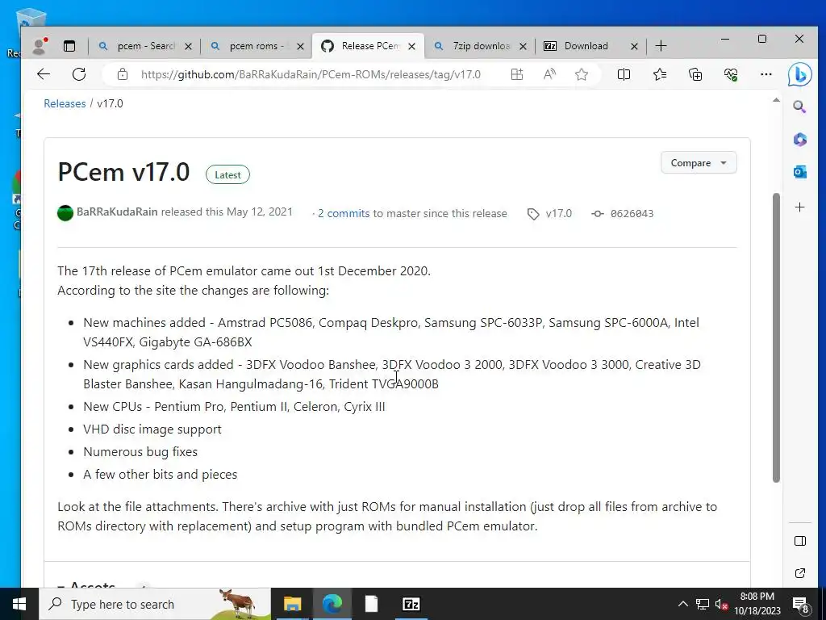Refresh the GitHub release page
Screen dimensions: 826x620
(79, 74)
